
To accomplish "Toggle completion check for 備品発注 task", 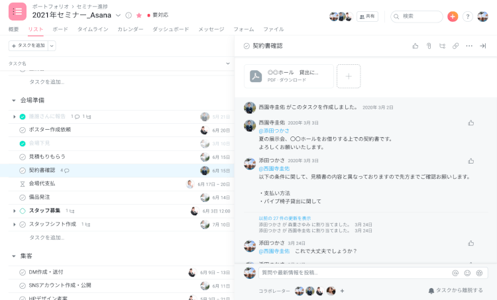I will 23,197.
